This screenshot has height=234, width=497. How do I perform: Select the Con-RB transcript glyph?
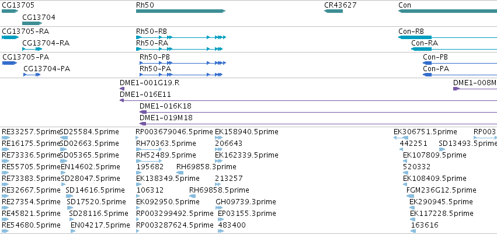click(447, 37)
